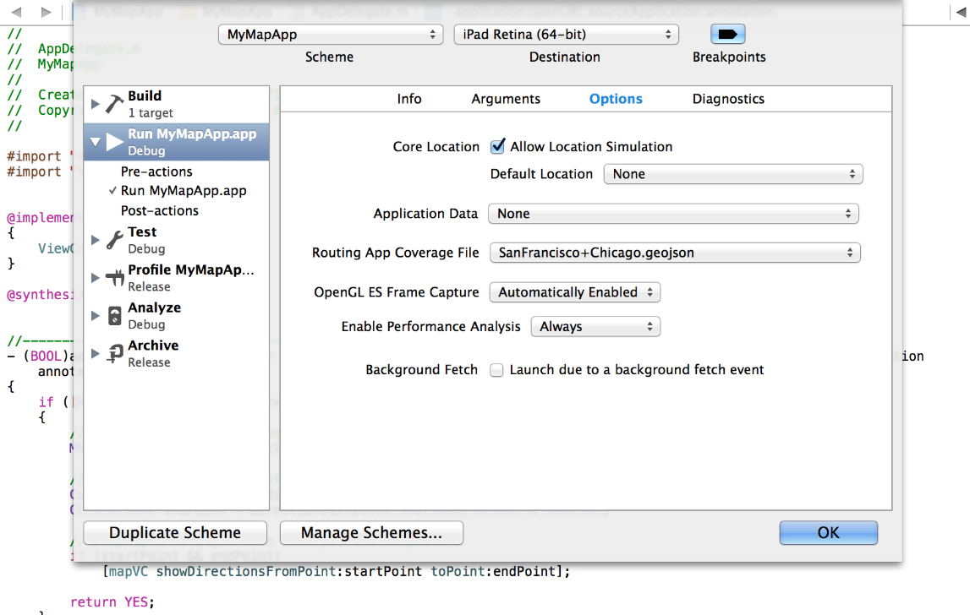
Task: Open the iPad Retina destination popup
Action: [x=566, y=35]
